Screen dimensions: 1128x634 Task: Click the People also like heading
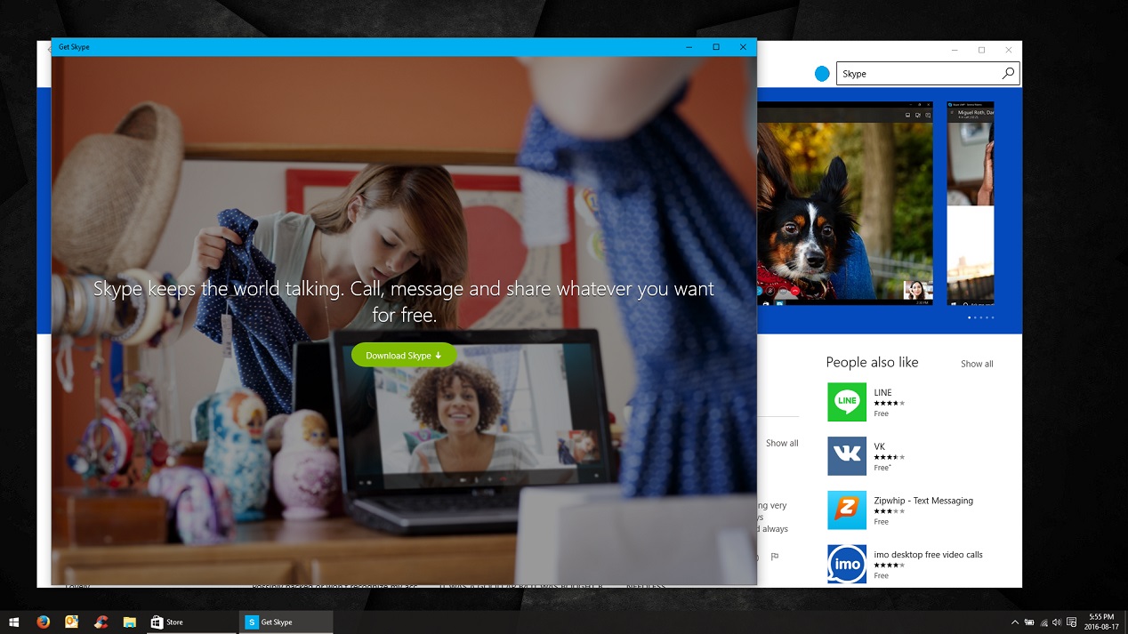click(872, 362)
